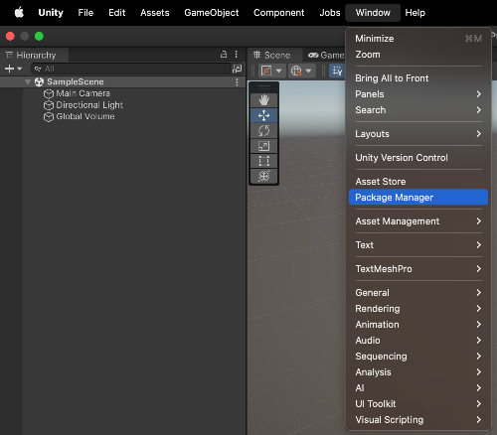Click the Global Volume cube icon

click(49, 117)
